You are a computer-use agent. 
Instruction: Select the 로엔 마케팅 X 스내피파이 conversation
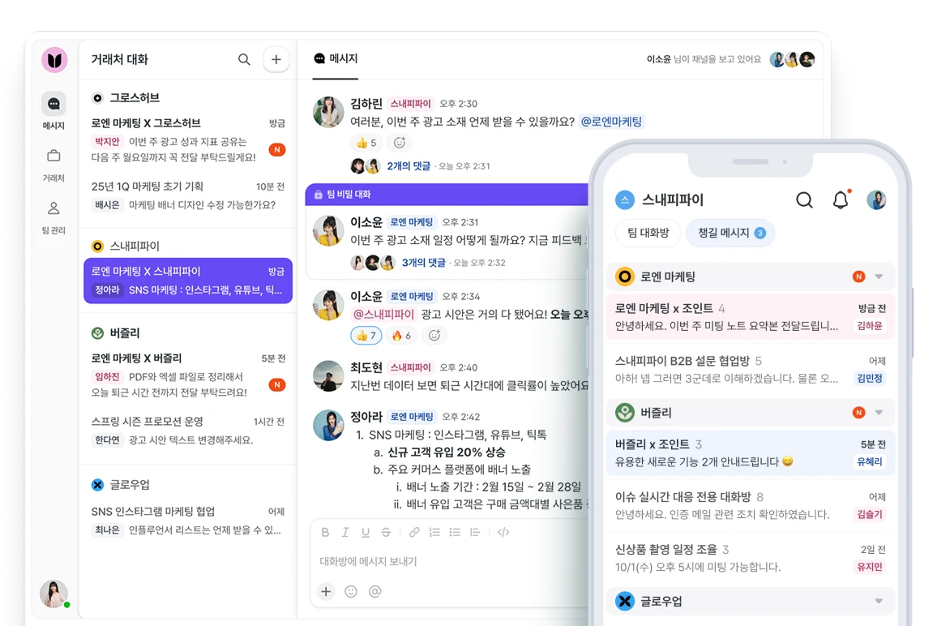point(188,281)
